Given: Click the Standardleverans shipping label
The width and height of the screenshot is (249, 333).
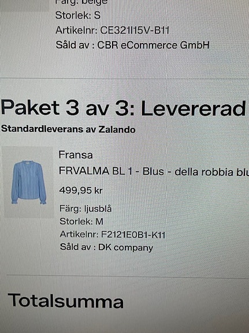Looking at the screenshot, I should [x=42, y=129].
